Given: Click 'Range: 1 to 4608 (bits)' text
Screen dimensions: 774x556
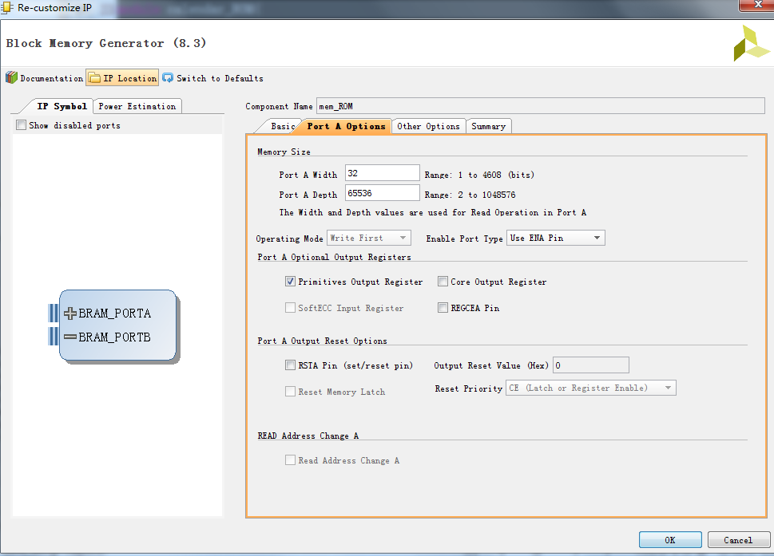Looking at the screenshot, I should click(x=479, y=175).
